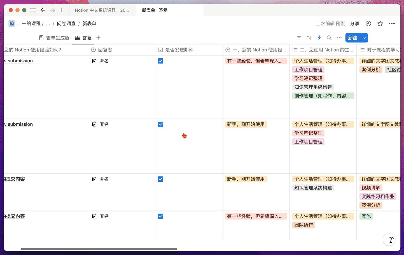Image resolution: width=404 pixels, height=255 pixels.
Task: Click the 上次编辑 刚刚 label
Action: pyautogui.click(x=330, y=23)
